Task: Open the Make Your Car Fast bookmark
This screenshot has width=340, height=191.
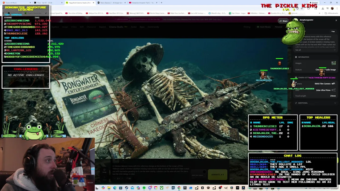Action: [x=176, y=13]
